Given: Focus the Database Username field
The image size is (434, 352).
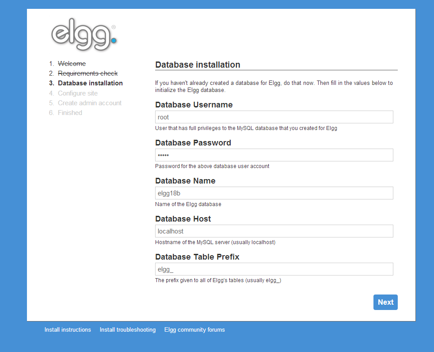Looking at the screenshot, I should click(x=274, y=117).
